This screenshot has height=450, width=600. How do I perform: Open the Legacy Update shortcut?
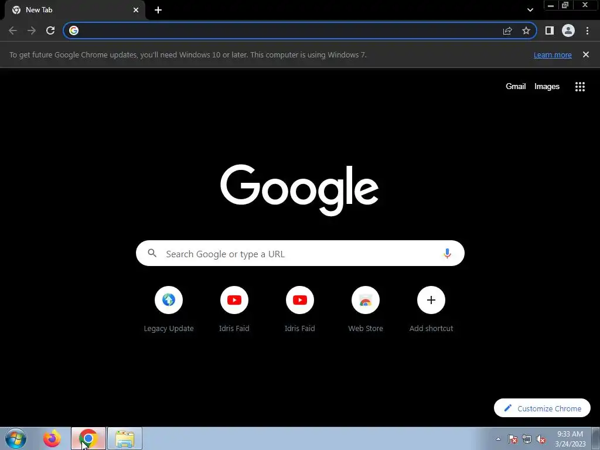(x=169, y=300)
